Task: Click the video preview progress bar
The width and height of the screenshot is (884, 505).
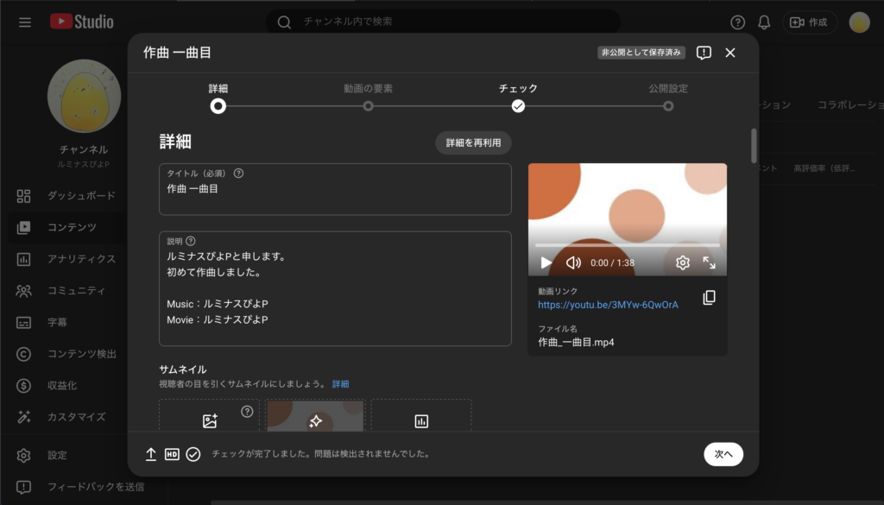Action: (x=627, y=245)
